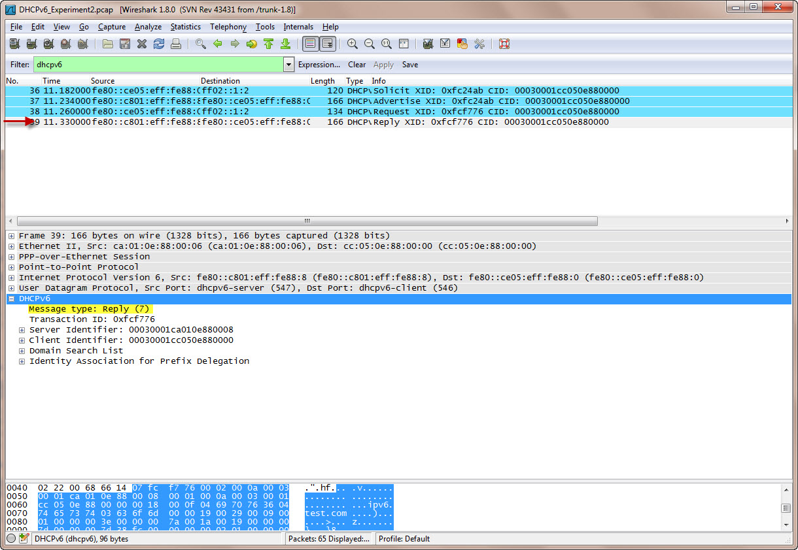
Task: Click the Print packets icon
Action: (x=175, y=44)
